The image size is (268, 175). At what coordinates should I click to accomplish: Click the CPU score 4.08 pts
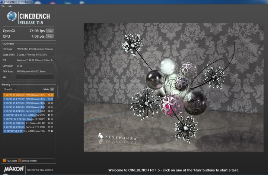point(38,37)
